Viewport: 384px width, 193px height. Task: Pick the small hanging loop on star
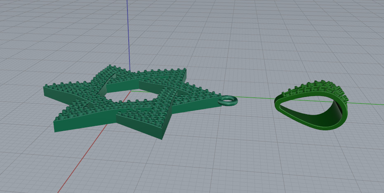point(228,101)
